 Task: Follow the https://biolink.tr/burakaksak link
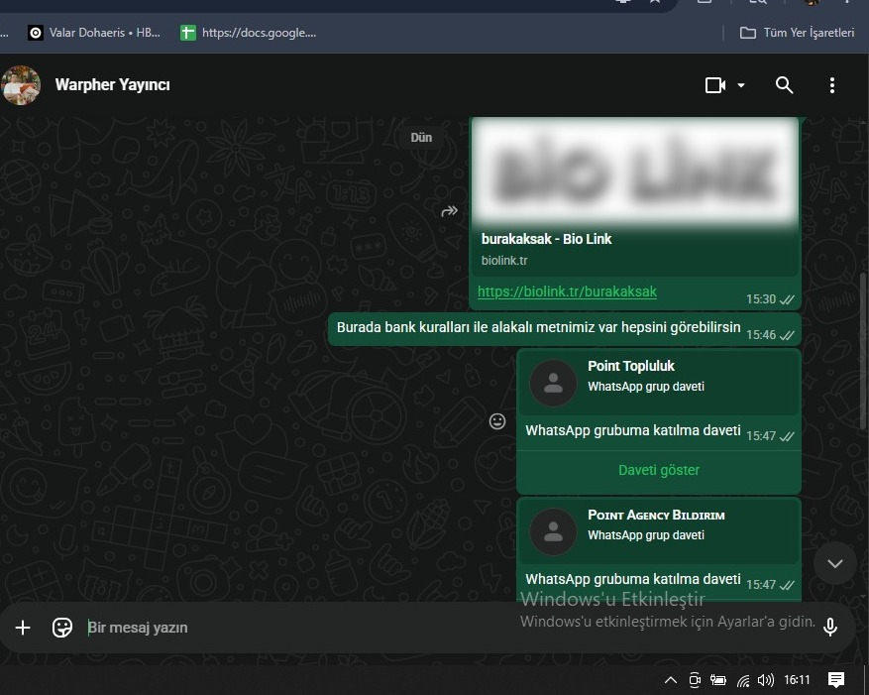click(567, 291)
